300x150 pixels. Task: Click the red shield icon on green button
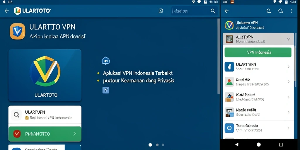tap(17, 134)
